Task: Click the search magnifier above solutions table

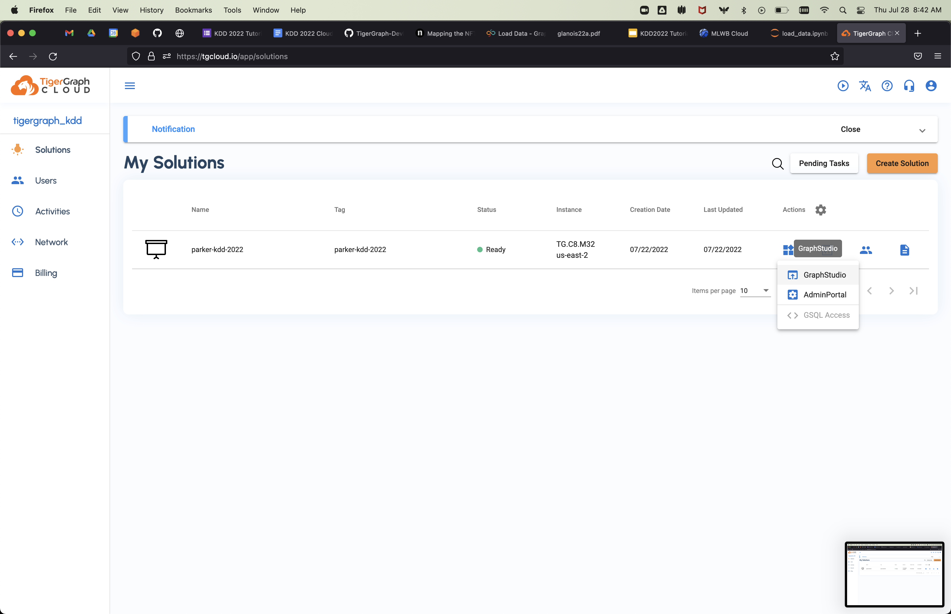Action: pyautogui.click(x=777, y=164)
